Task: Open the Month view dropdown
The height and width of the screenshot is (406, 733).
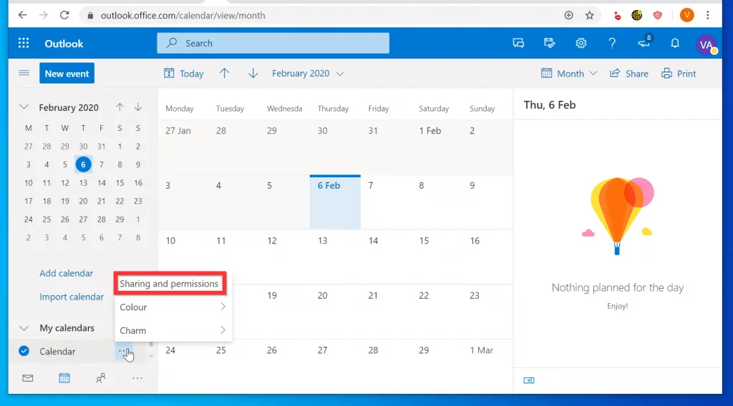Action: (x=569, y=73)
